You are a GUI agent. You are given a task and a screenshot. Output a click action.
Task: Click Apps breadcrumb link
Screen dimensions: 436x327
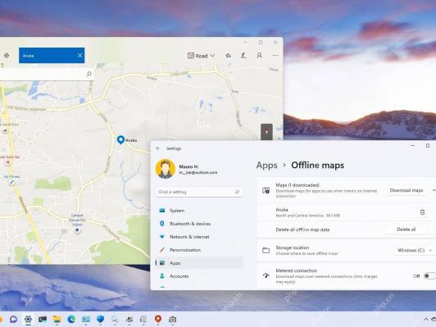click(266, 166)
